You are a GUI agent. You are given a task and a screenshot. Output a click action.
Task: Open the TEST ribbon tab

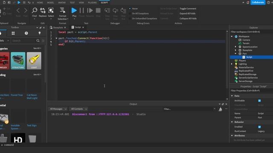[72, 3]
